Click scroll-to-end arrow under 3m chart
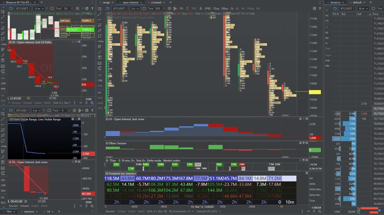This screenshot has height=215, width=384. coord(80,206)
